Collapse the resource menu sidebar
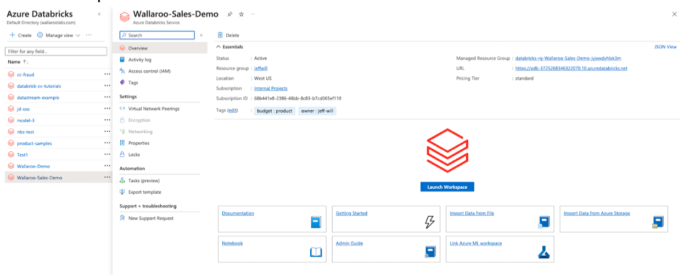The height and width of the screenshot is (276, 689). pyautogui.click(x=201, y=35)
